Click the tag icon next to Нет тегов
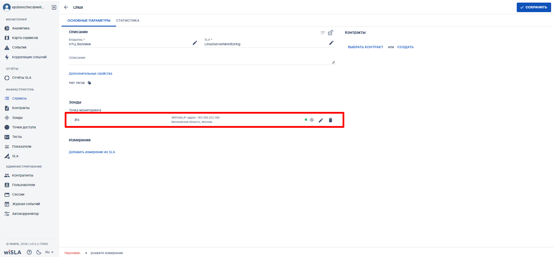This screenshot has height=257, width=554. [x=90, y=83]
